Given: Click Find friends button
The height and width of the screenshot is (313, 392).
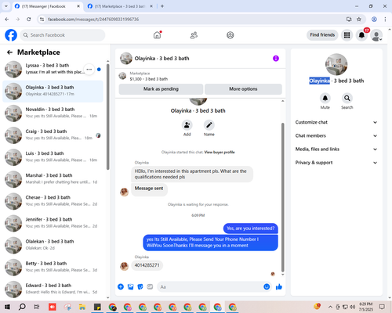Looking at the screenshot, I should [322, 35].
